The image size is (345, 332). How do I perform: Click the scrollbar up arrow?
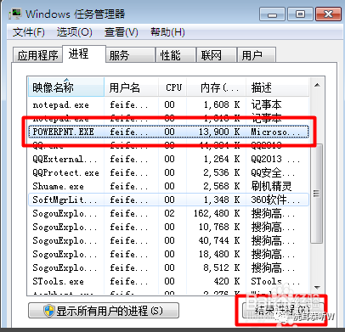click(x=317, y=85)
